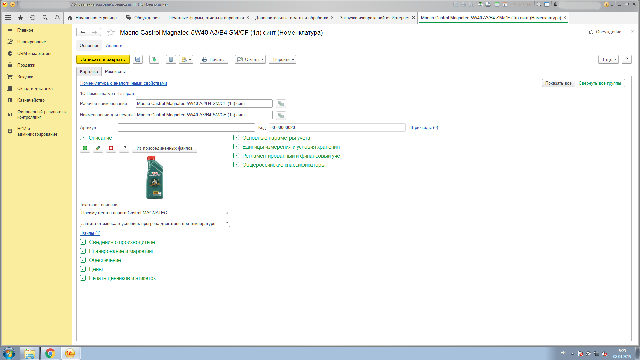Click the document list icon in toolbar
This screenshot has width=640, height=360.
pyautogui.click(x=171, y=59)
